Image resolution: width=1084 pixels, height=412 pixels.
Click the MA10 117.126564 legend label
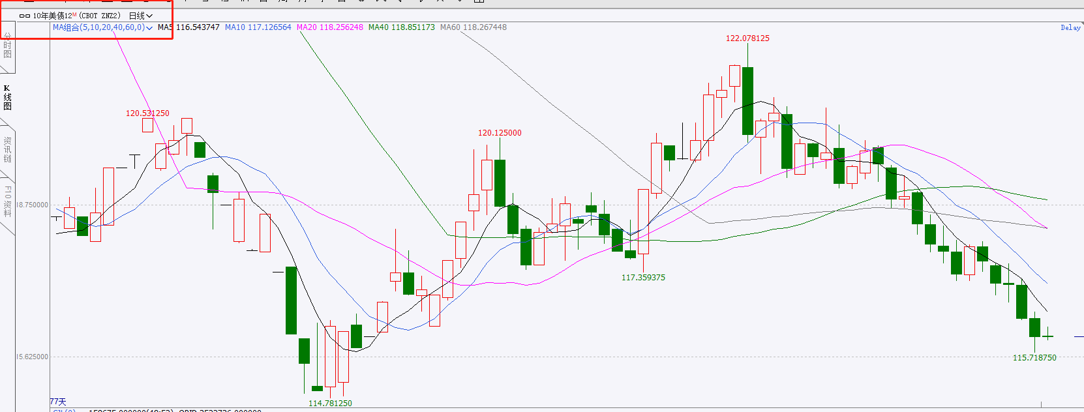point(258,27)
